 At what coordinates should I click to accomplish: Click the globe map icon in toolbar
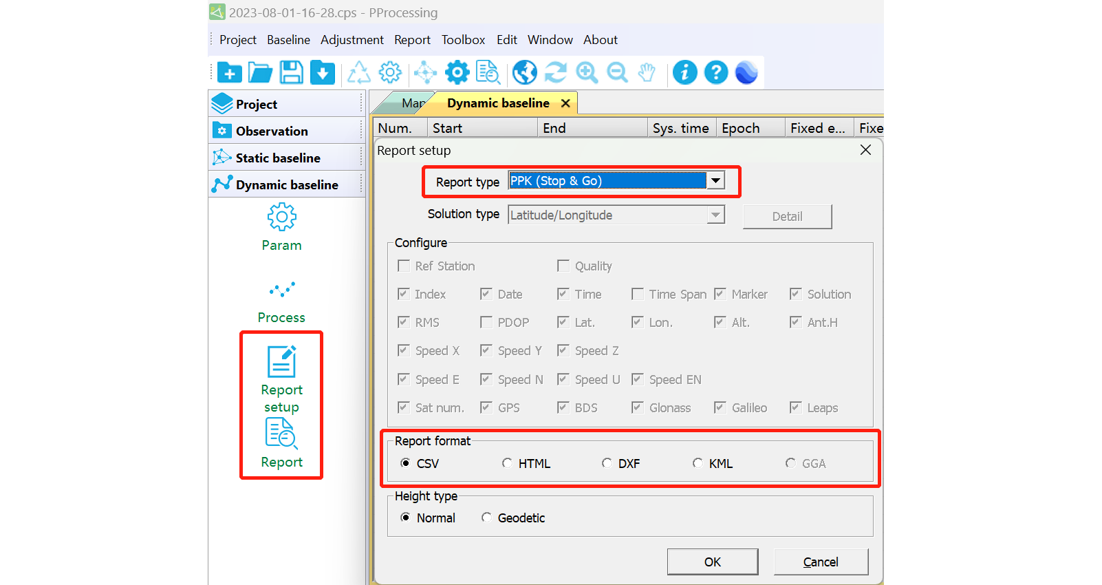[524, 72]
